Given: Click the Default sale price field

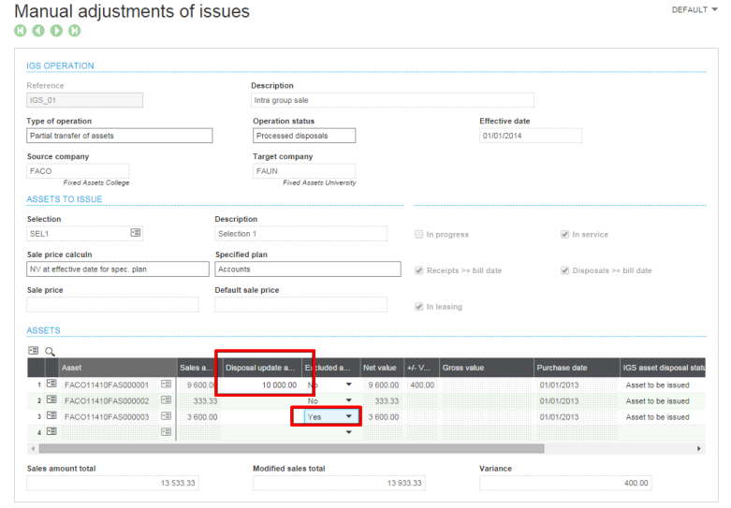Looking at the screenshot, I should tap(300, 304).
